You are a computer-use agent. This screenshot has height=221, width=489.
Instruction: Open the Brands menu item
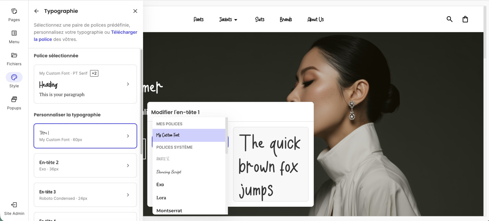286,20
